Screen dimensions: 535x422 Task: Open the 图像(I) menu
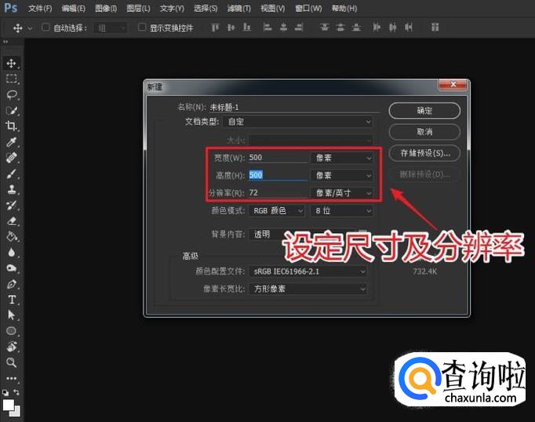coord(106,8)
